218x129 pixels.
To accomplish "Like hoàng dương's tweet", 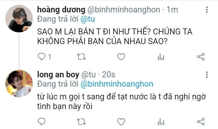I will (121, 56).
